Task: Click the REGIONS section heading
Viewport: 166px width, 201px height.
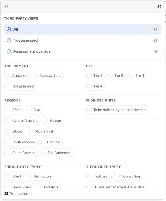Action: coord(13,100)
